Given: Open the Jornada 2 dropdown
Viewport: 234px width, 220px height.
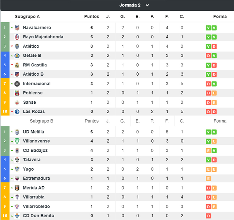Looking at the screenshot, I should 134,5.
